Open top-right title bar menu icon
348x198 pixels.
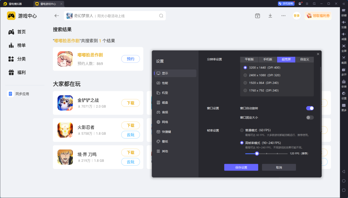tap(307, 4)
